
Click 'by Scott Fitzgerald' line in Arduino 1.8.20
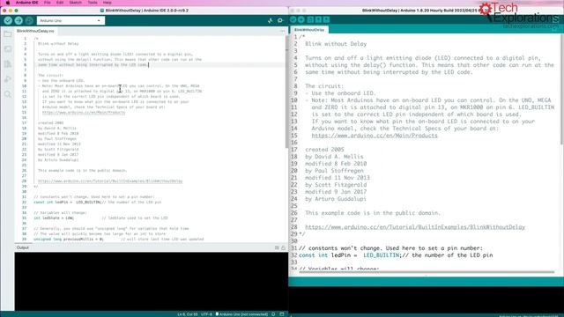tap(336, 185)
